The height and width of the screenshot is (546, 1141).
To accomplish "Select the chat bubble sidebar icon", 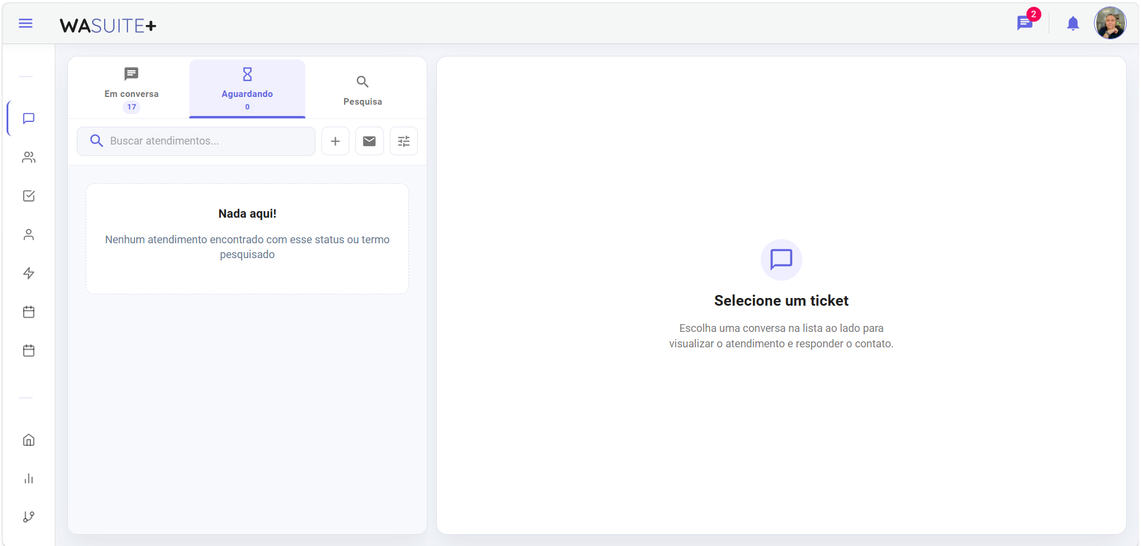I will (x=29, y=118).
